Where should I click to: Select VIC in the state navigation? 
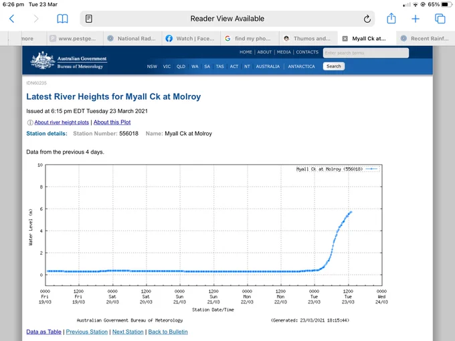167,66
